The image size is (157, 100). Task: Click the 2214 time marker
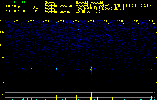click(x=61, y=21)
